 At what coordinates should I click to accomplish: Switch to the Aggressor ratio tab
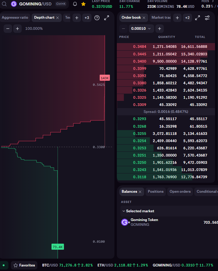[x=15, y=17]
